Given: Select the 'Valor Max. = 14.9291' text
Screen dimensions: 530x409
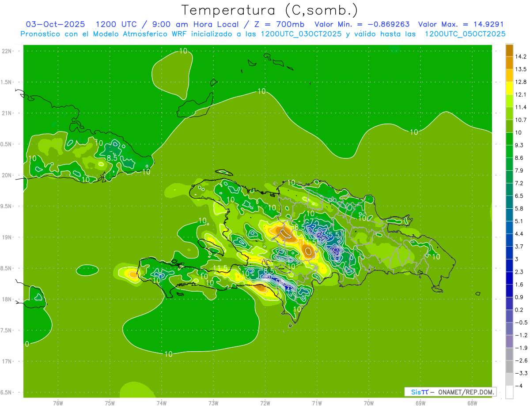Looking at the screenshot, I should [460, 24].
